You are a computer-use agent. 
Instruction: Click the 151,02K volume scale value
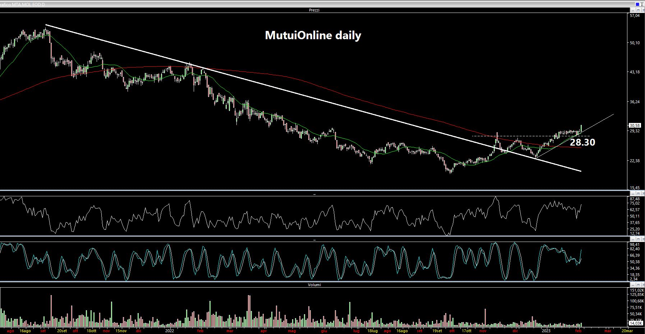[x=637, y=290]
